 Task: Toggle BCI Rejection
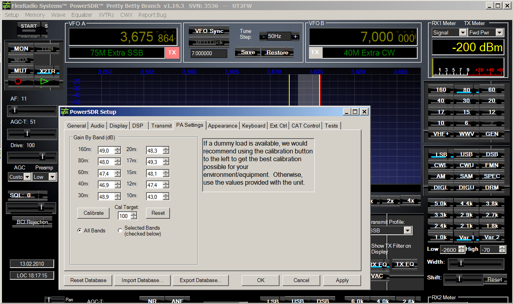32,222
